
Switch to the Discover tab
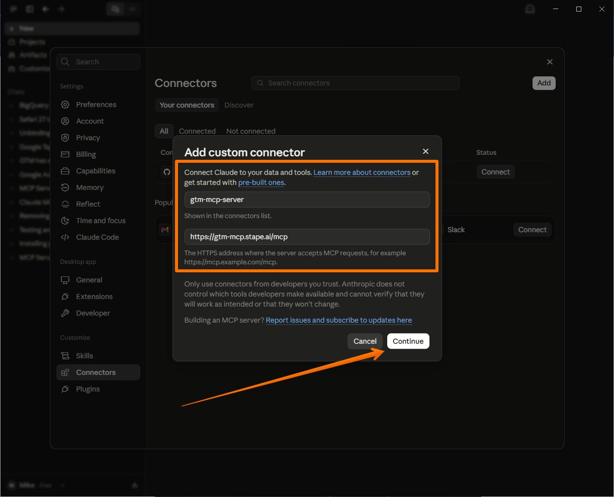tap(239, 105)
